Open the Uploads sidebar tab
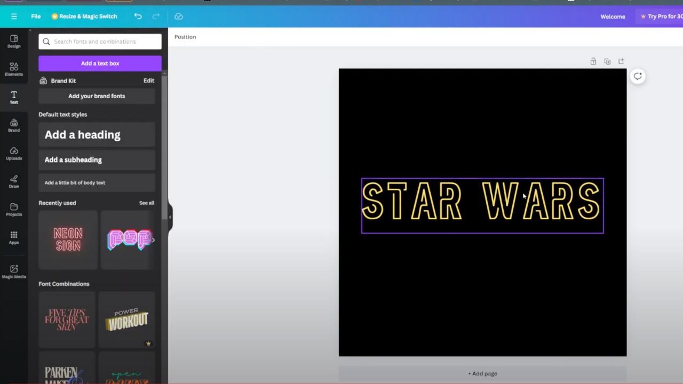This screenshot has width=683, height=384. (14, 154)
